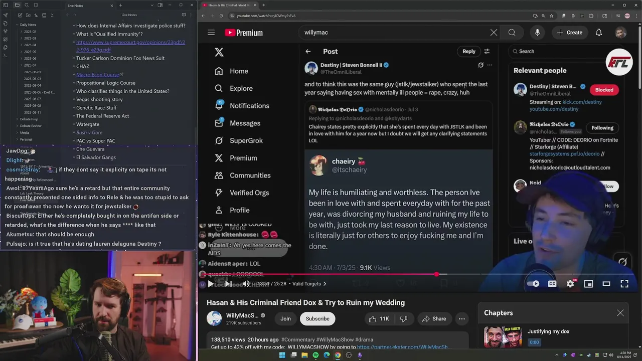
Task: Switch Live Notes to reading view
Action: [x=184, y=15]
